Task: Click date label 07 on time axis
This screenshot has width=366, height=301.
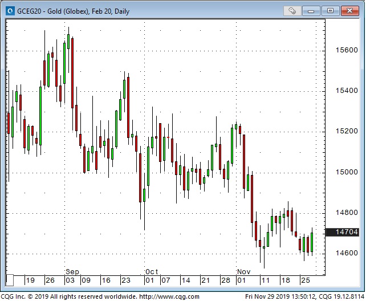Action: (166, 280)
